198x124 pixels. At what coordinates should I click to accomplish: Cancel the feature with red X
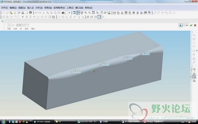(195, 25)
